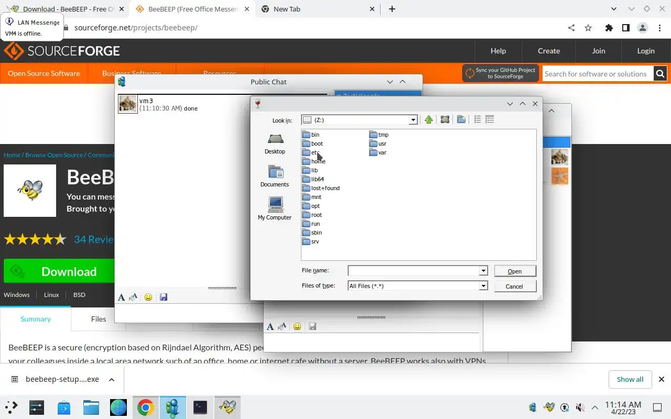Switch file dialog to details view

coord(490,120)
